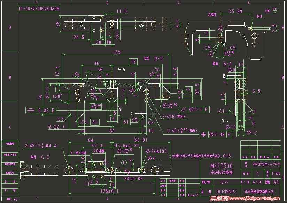Select the 4-M4 through-hole callout
This screenshot has height=203, width=287.
(78, 153)
